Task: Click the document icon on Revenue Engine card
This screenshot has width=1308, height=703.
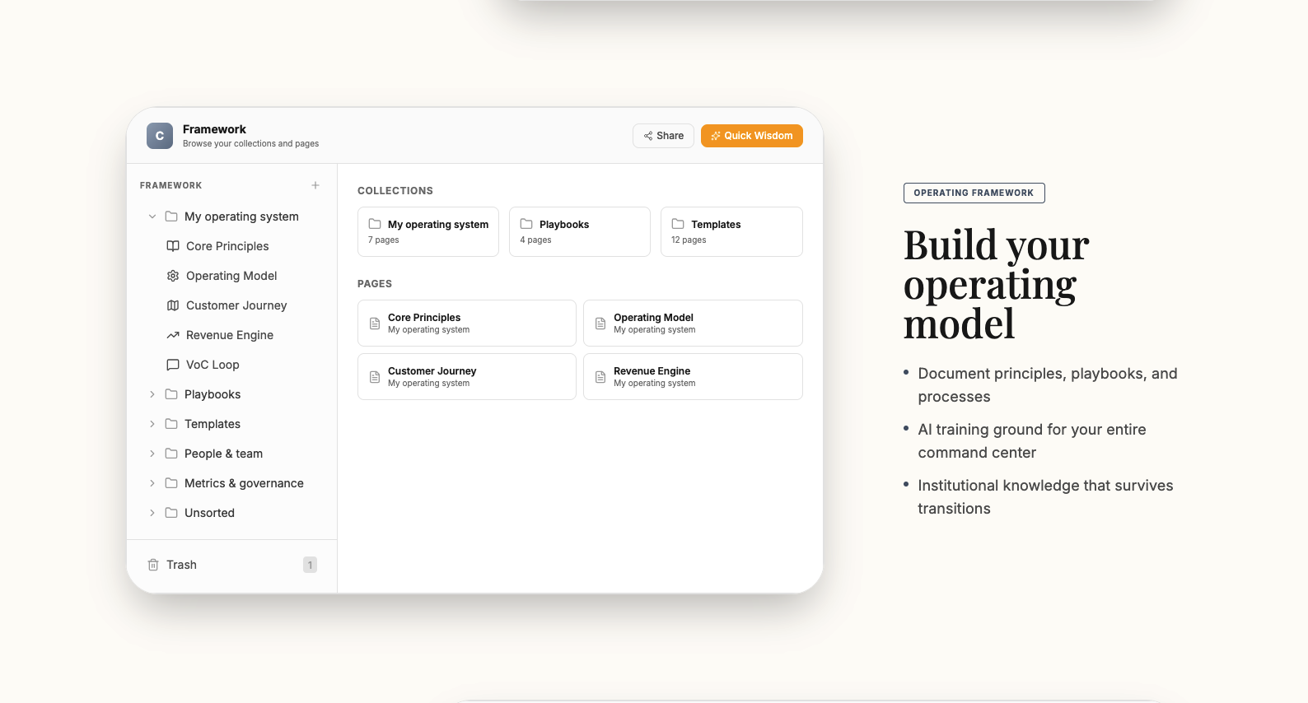Action: tap(600, 377)
